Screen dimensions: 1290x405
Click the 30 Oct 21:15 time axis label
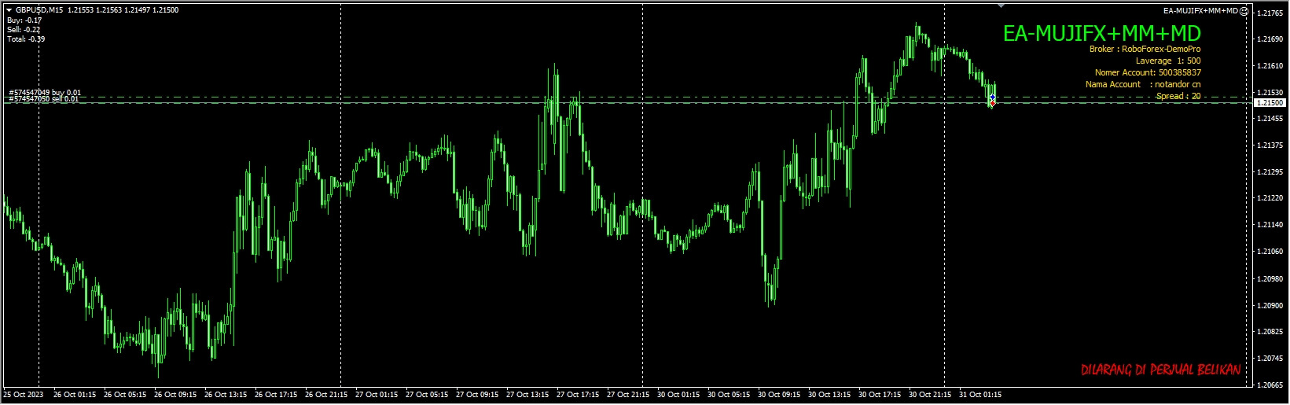[930, 395]
